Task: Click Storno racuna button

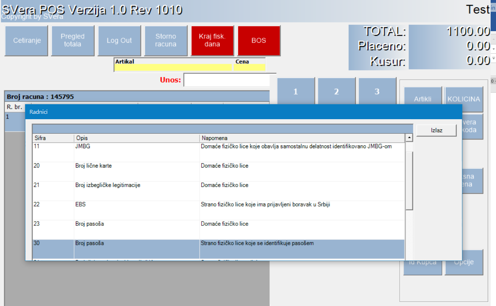Action: (x=166, y=40)
